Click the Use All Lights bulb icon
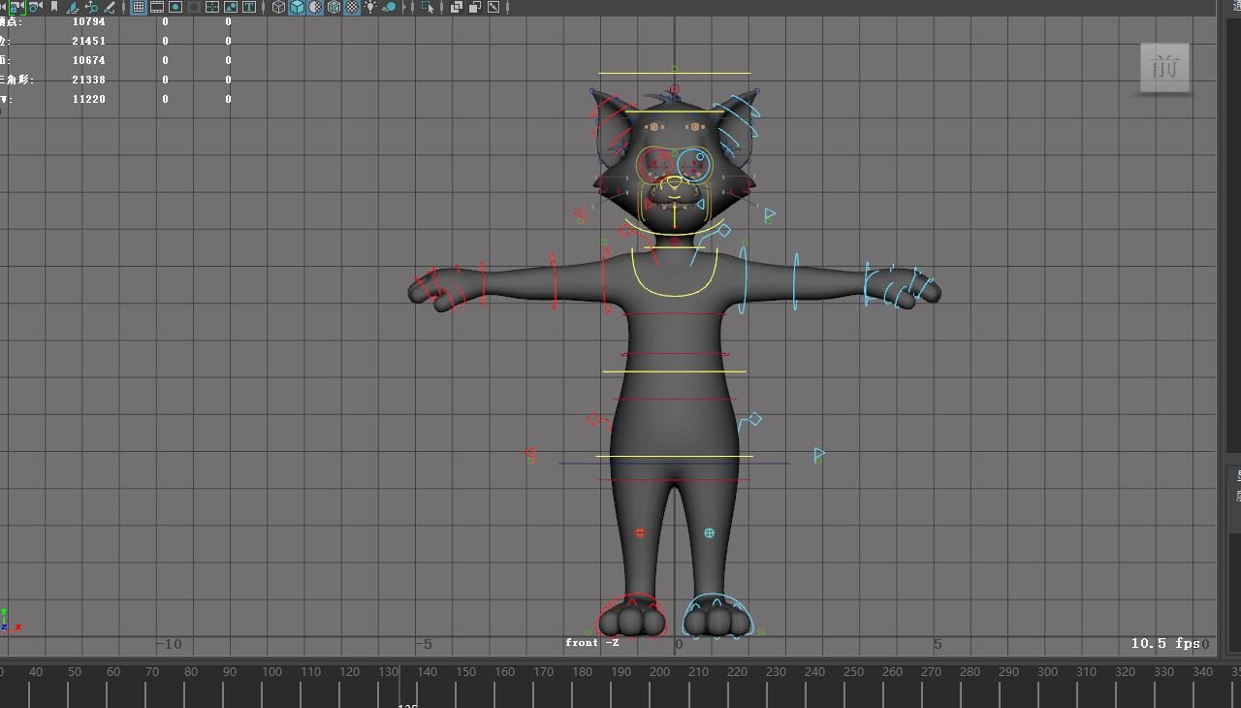Viewport: 1241px width, 708px height. point(370,7)
